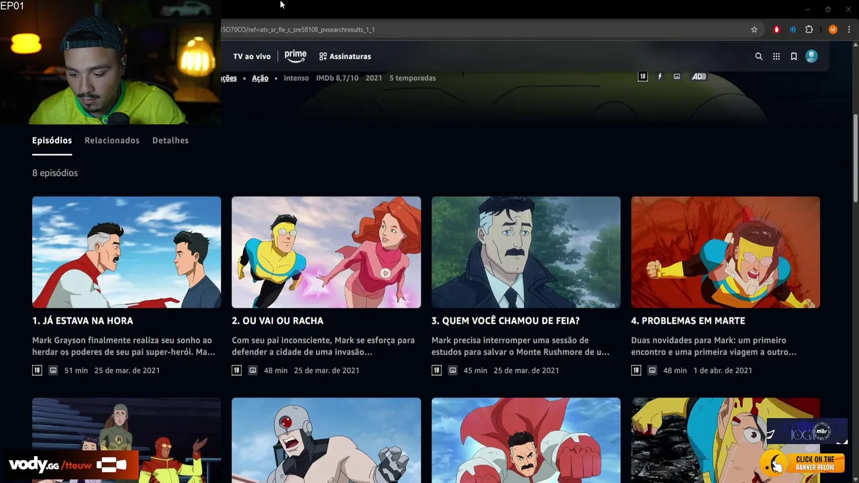Click the flashing lights warning bolt icon
The image size is (859, 483).
pos(660,76)
